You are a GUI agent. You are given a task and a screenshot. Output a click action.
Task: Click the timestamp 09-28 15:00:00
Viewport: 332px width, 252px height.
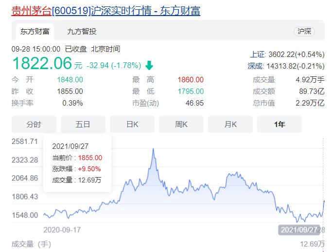coord(36,49)
